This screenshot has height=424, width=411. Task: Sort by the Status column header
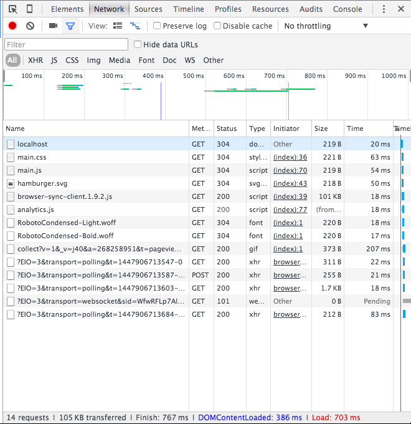[x=230, y=128]
